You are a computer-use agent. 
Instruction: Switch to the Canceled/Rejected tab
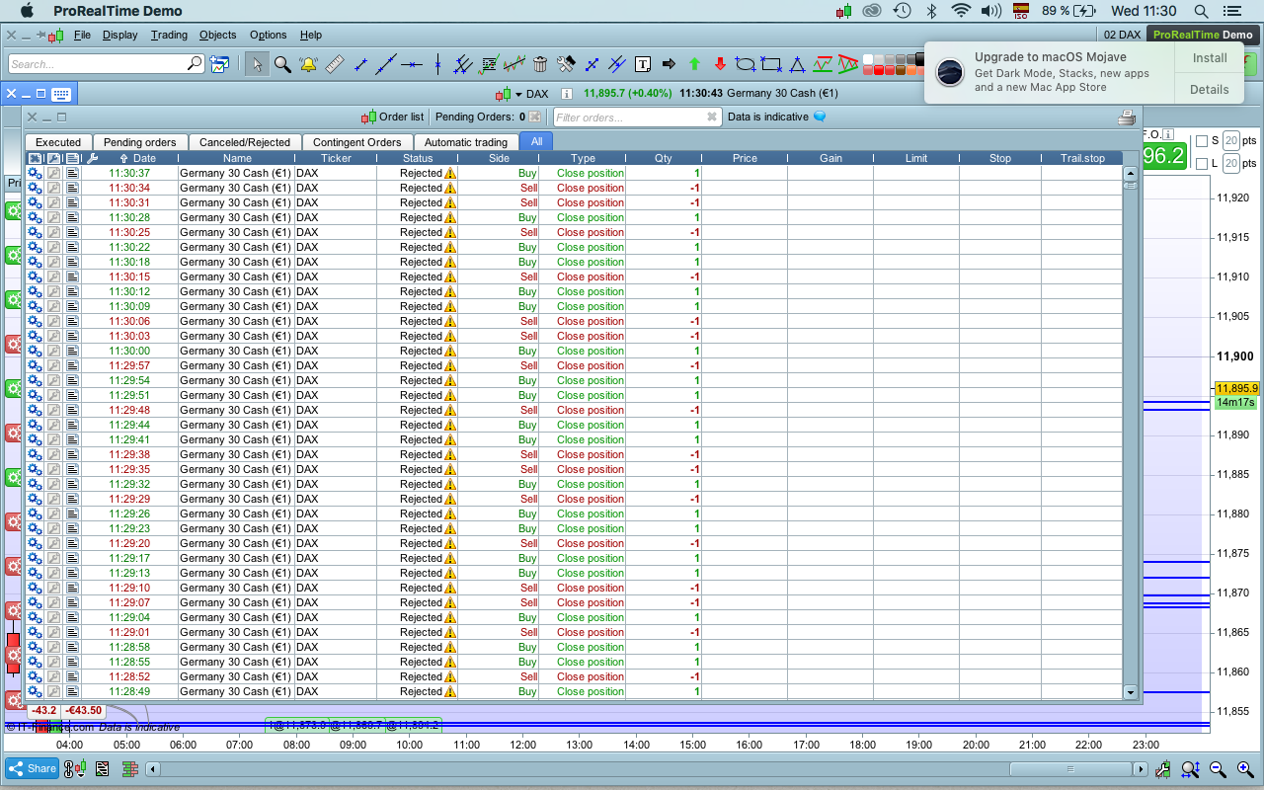[x=245, y=142]
